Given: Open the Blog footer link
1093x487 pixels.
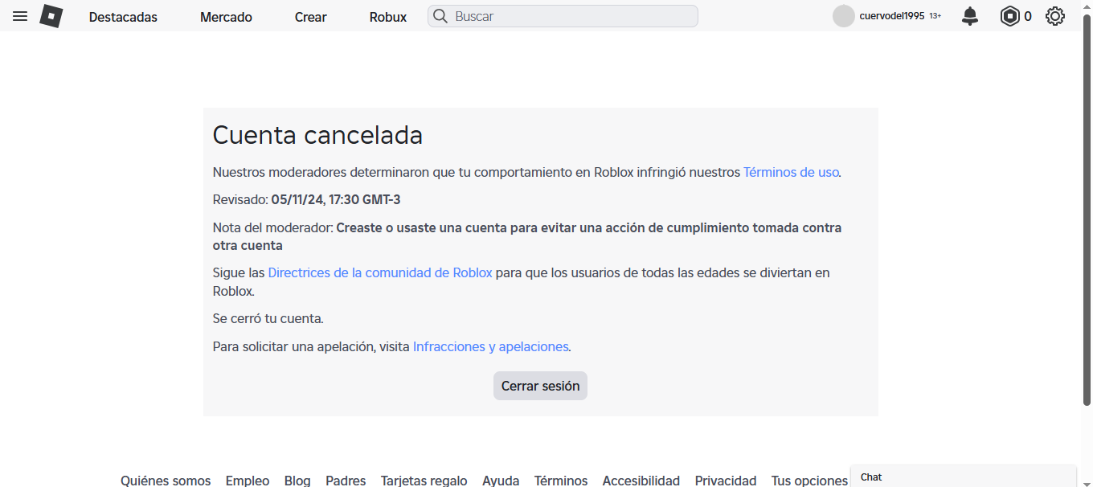Looking at the screenshot, I should [x=297, y=481].
